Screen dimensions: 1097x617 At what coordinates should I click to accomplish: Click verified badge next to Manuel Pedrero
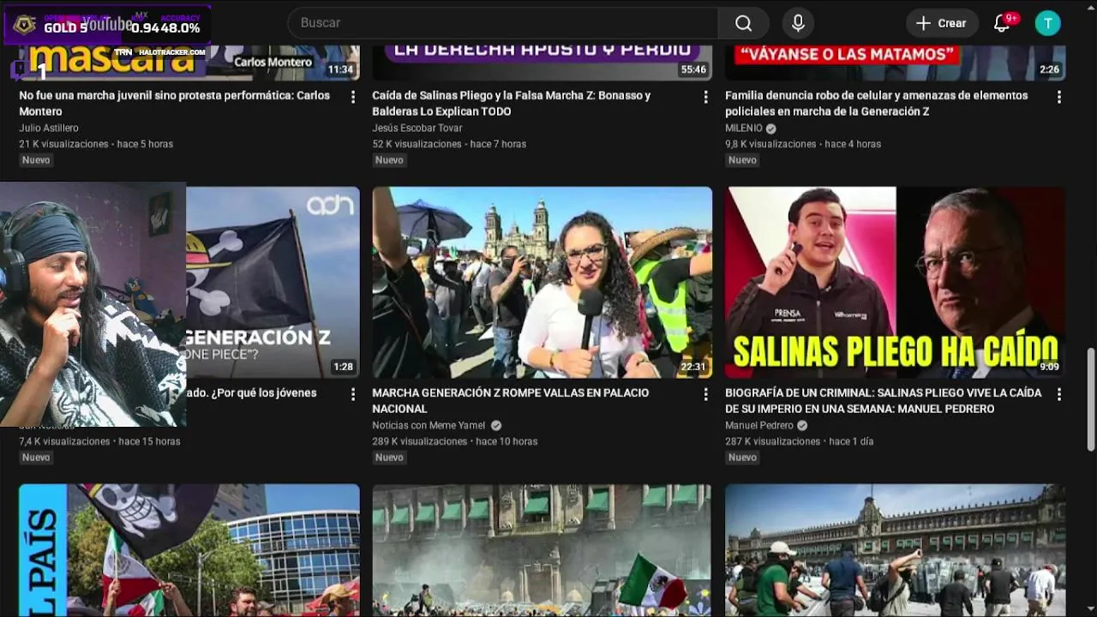coord(802,426)
